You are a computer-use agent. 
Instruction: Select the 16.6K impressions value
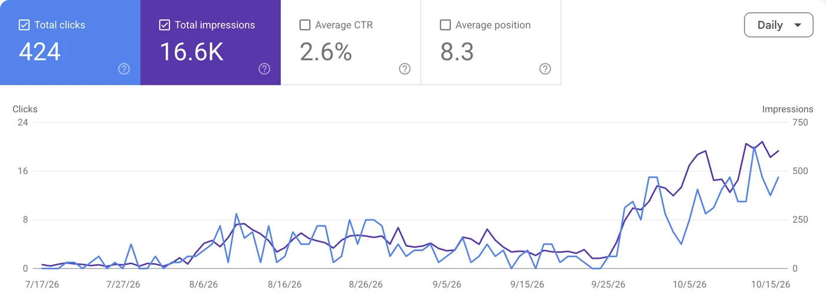point(192,52)
